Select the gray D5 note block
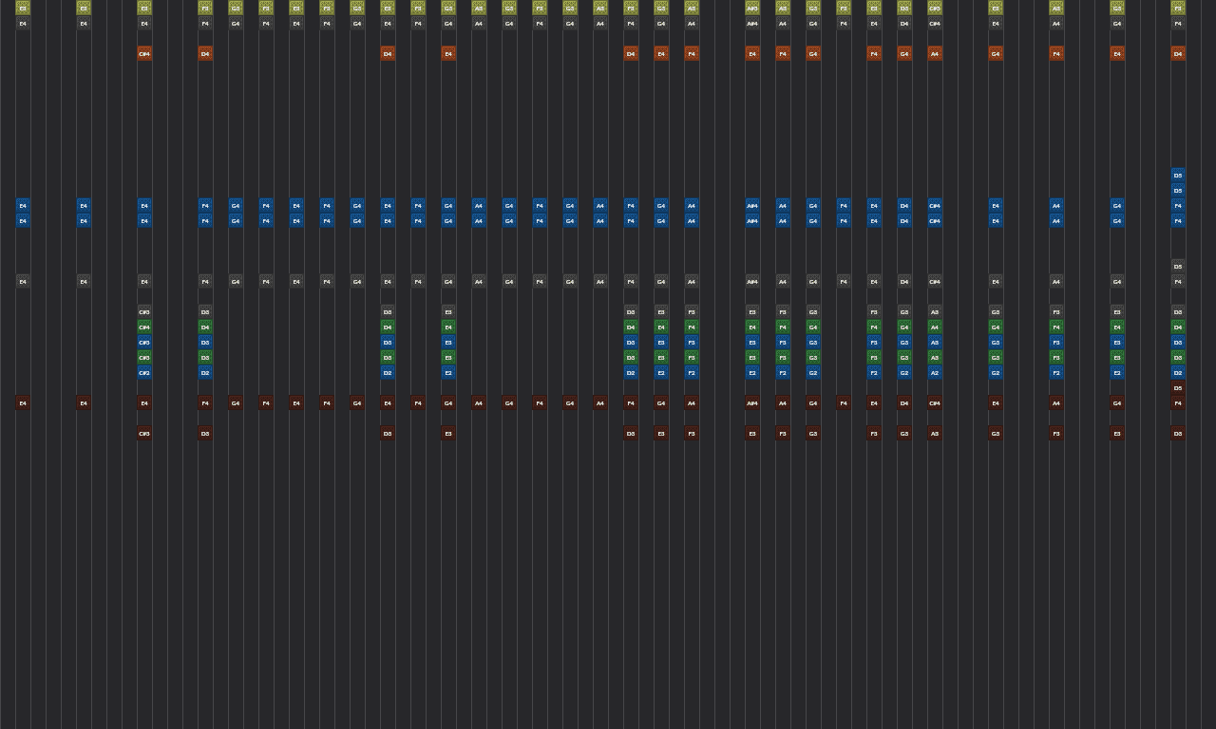 pyautogui.click(x=1178, y=266)
